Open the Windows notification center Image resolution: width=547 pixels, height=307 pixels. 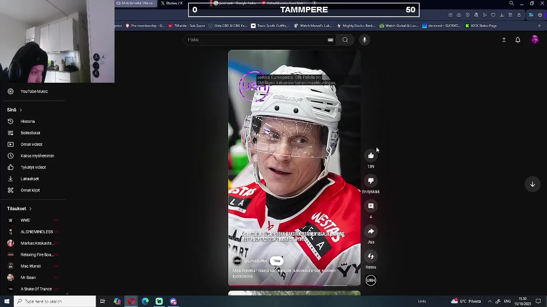[538, 301]
